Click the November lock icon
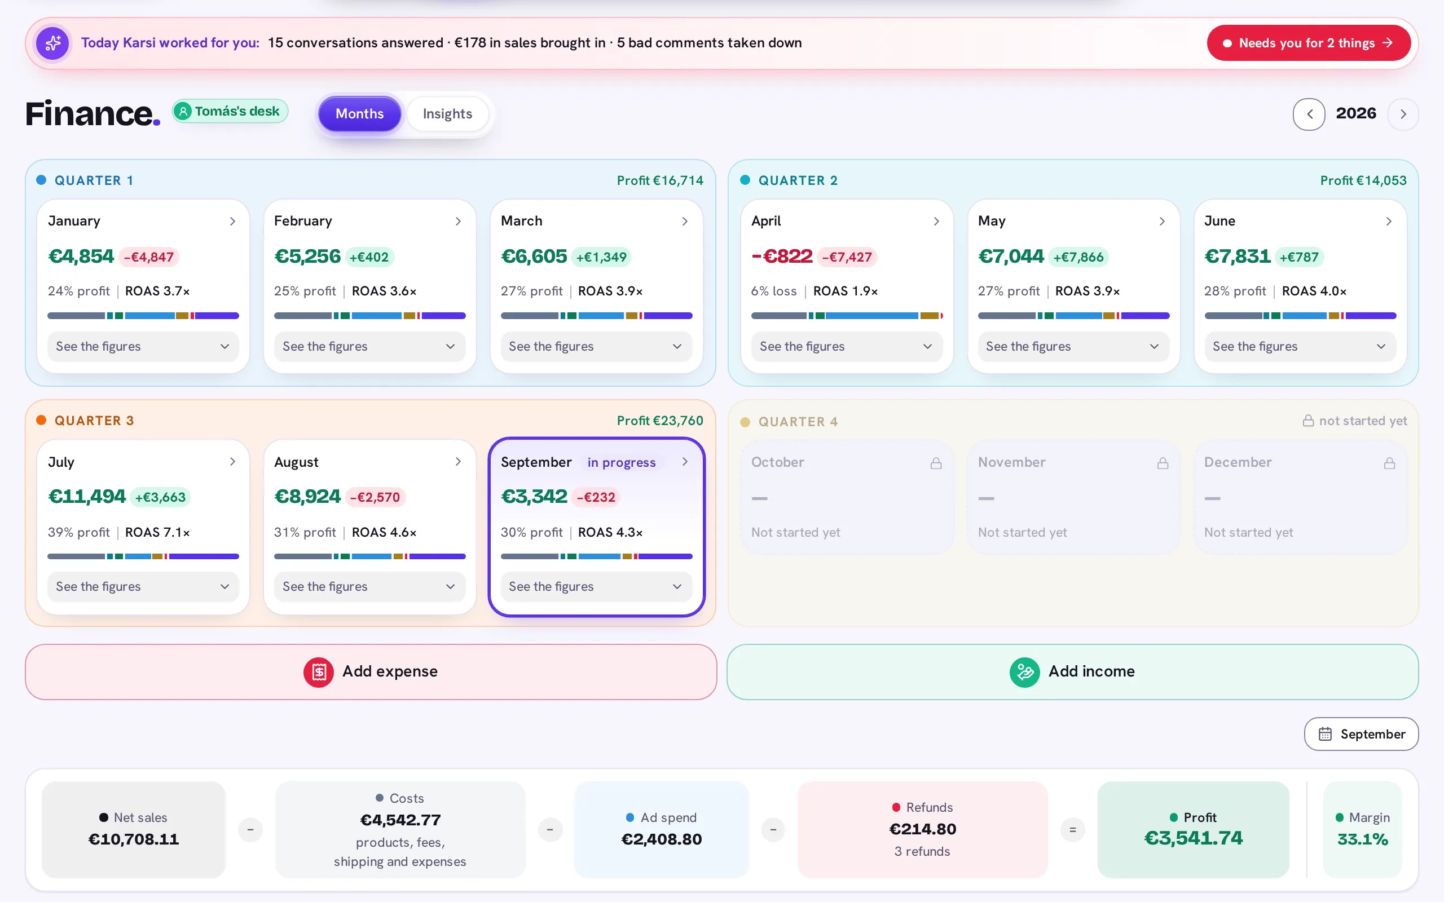The image size is (1444, 902). tap(1163, 463)
